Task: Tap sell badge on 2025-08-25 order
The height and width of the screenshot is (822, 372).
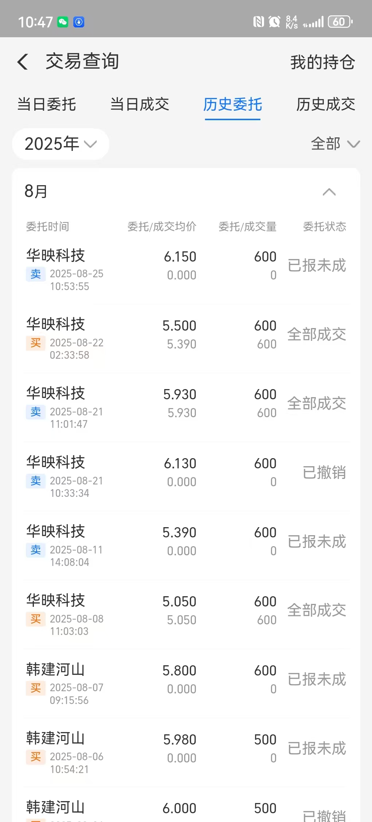Action: tap(36, 274)
